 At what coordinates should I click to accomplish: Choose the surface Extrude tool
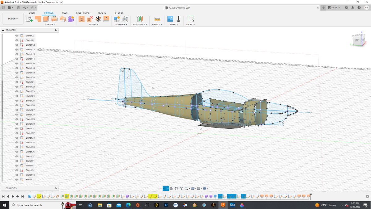[x=46, y=19]
